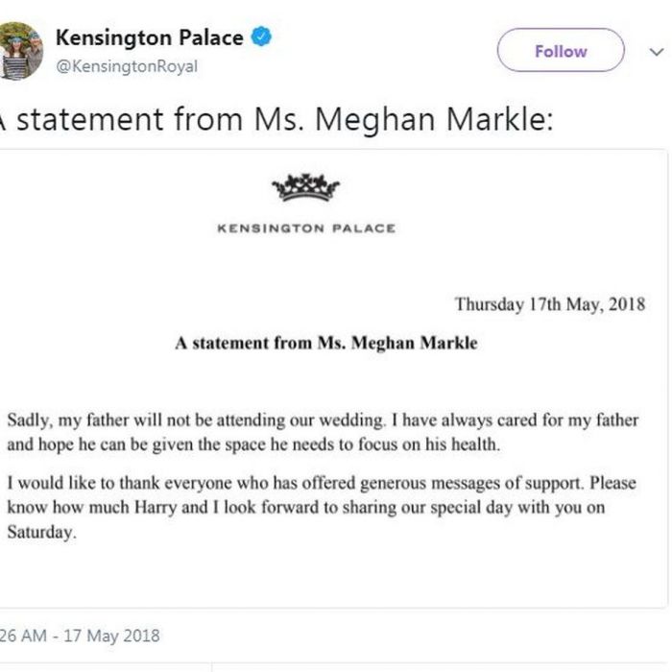
Task: Click the Kensington Palace display name
Action: 150,37
